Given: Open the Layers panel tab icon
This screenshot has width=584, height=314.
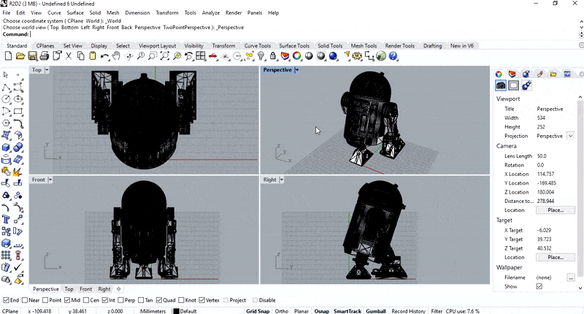Looking at the screenshot, I should (x=512, y=74).
